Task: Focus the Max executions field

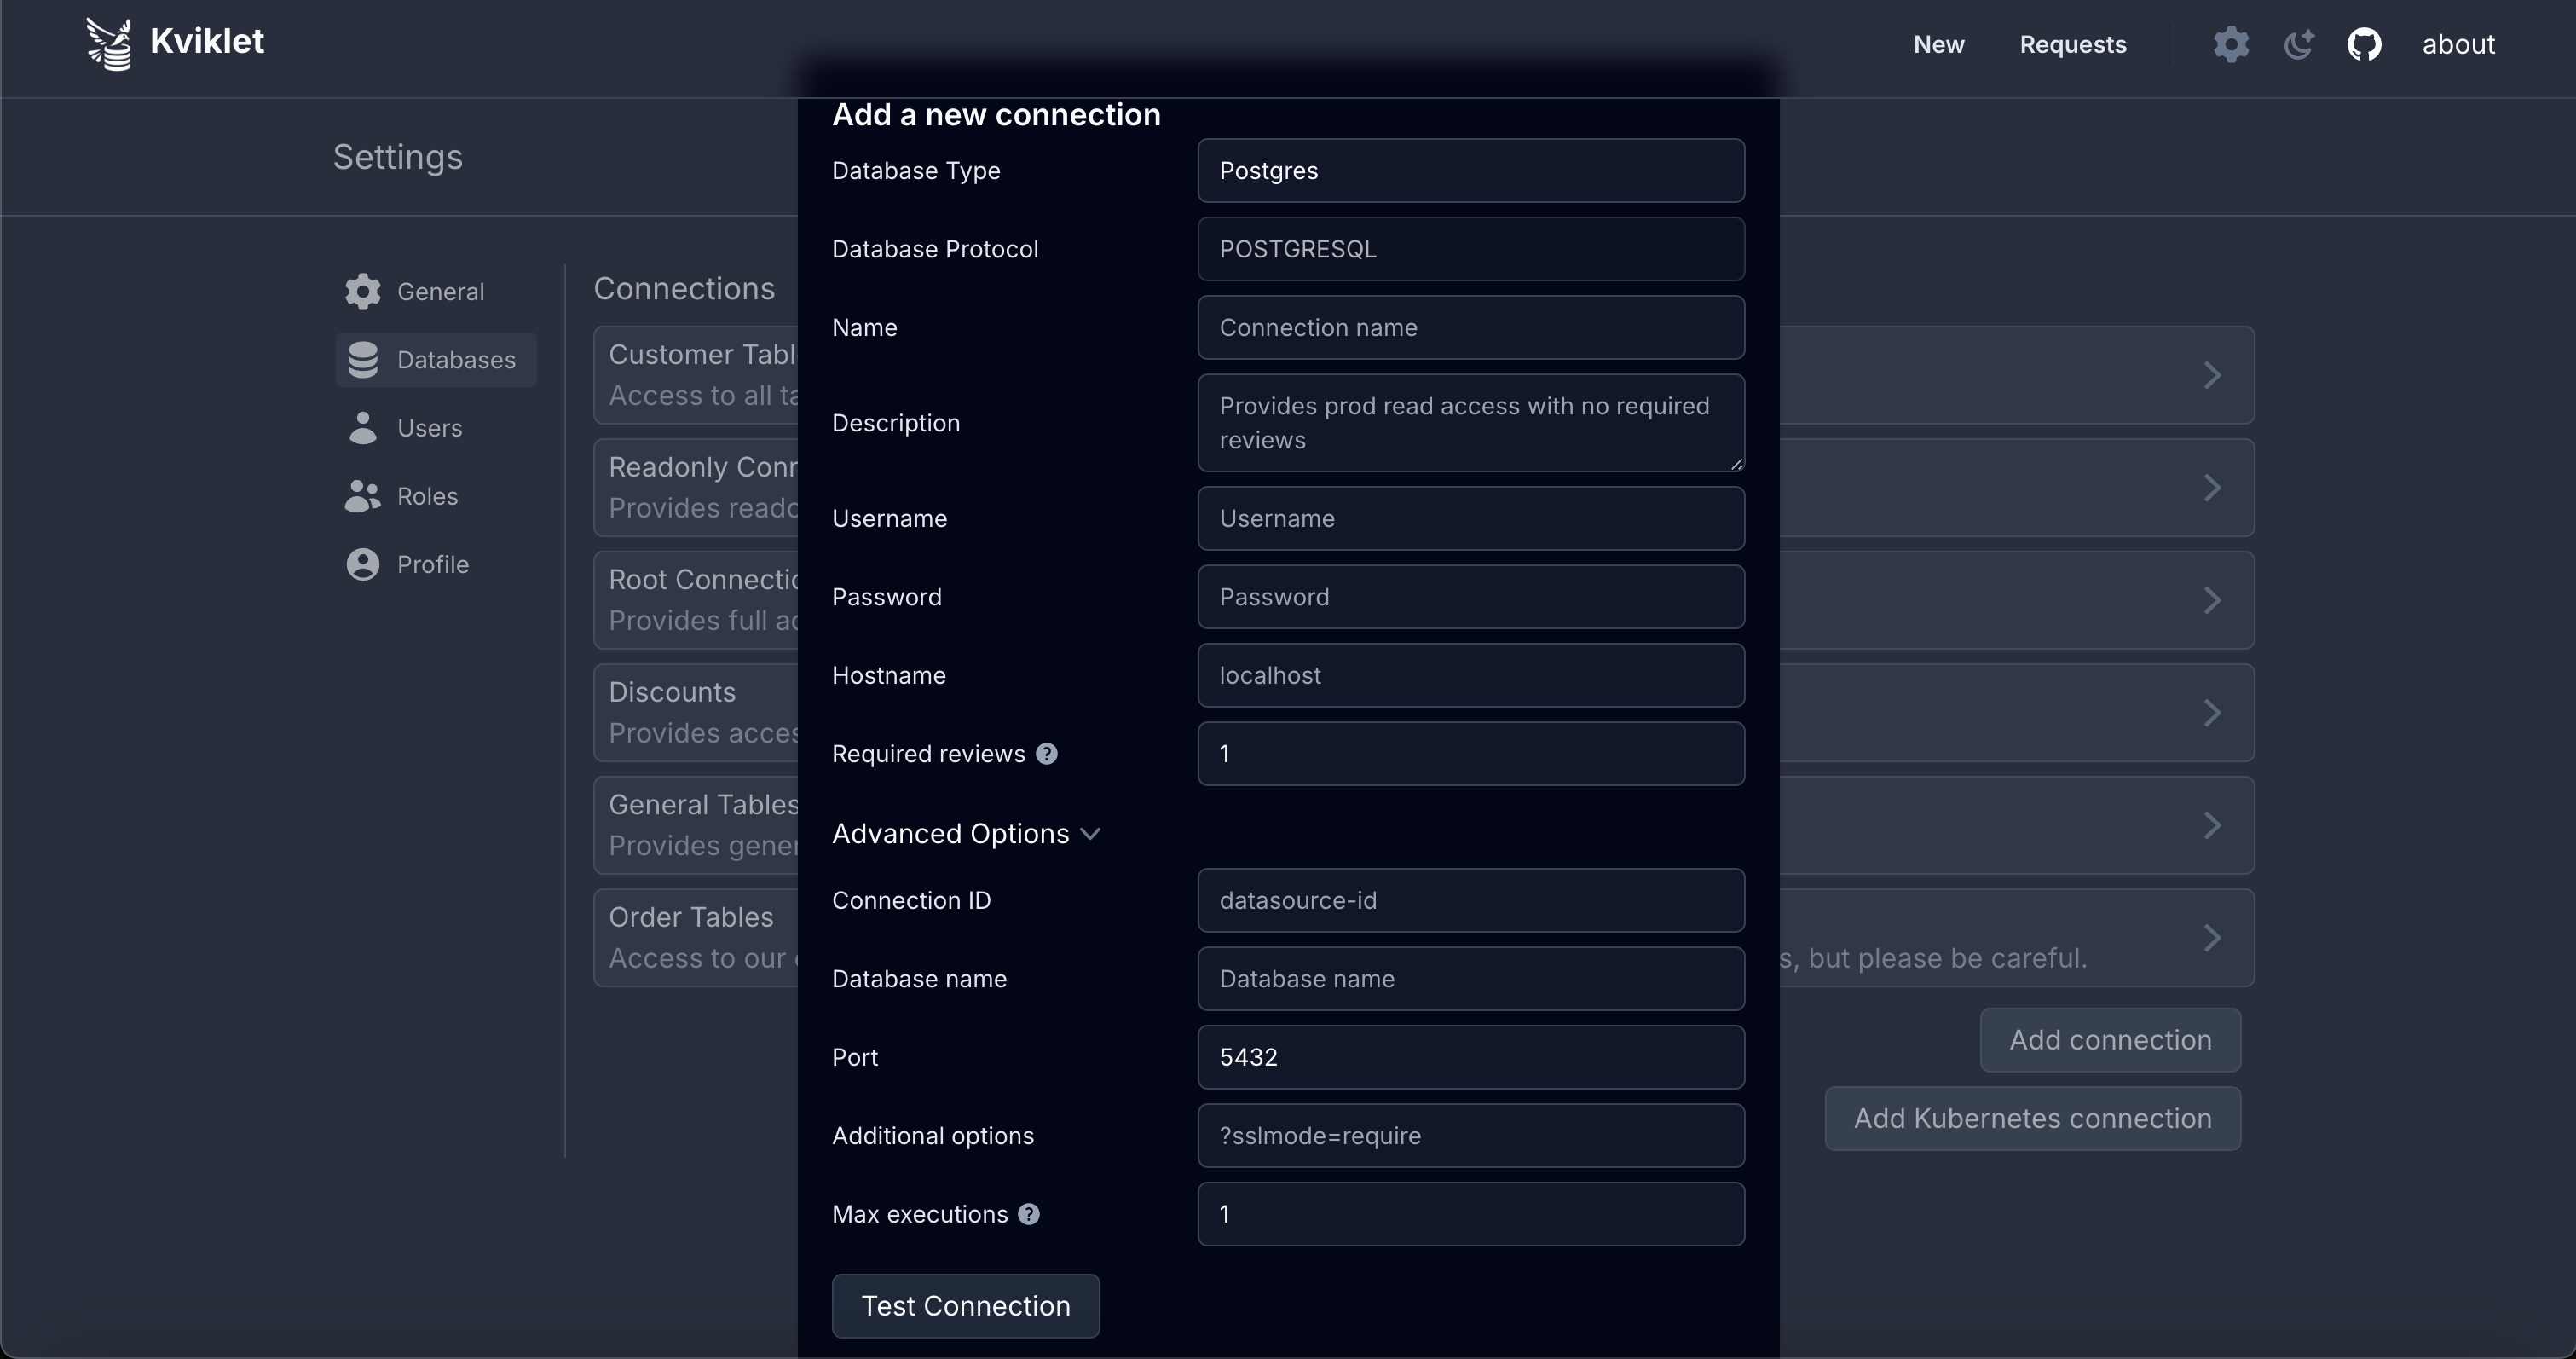Action: tap(1471, 1214)
